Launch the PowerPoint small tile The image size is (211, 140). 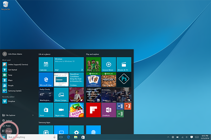[128, 106]
